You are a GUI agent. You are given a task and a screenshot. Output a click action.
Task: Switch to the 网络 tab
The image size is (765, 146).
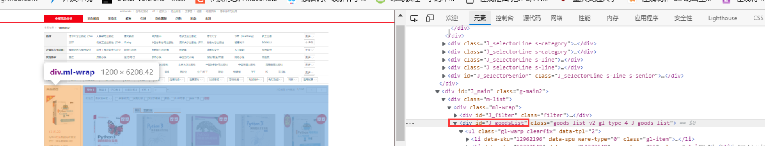pyautogui.click(x=556, y=18)
